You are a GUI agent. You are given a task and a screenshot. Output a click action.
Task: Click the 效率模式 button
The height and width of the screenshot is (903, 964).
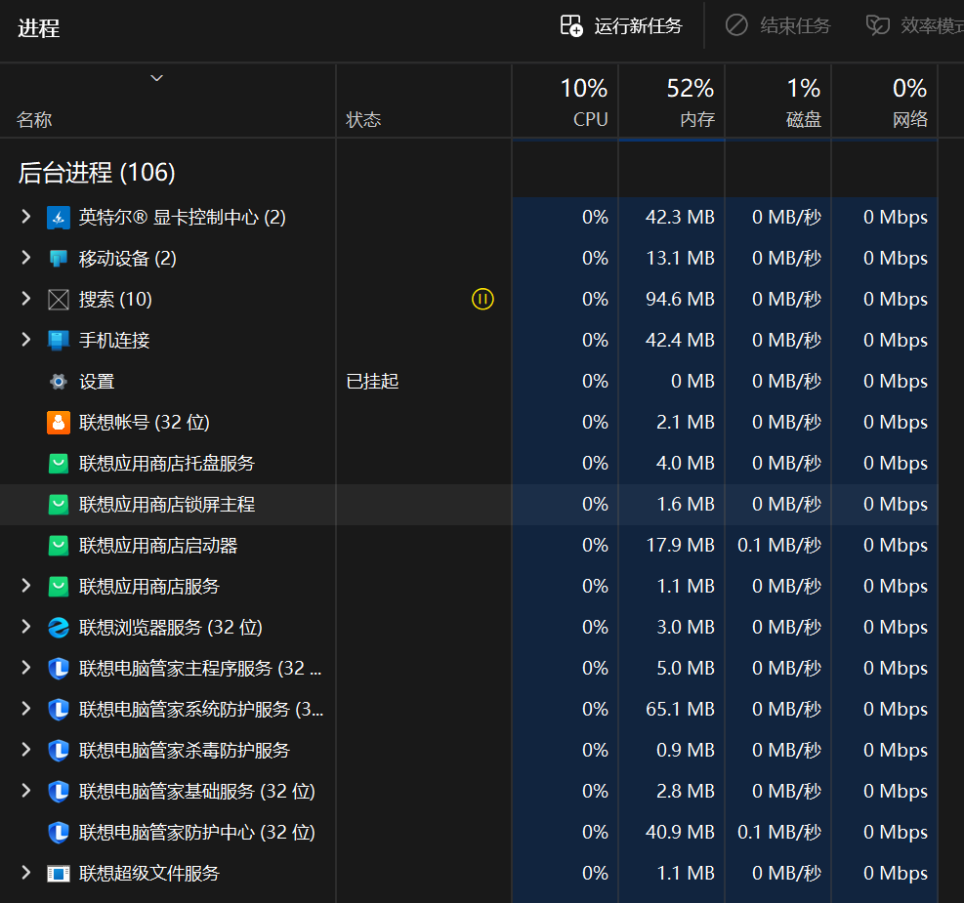pyautogui.click(x=915, y=25)
